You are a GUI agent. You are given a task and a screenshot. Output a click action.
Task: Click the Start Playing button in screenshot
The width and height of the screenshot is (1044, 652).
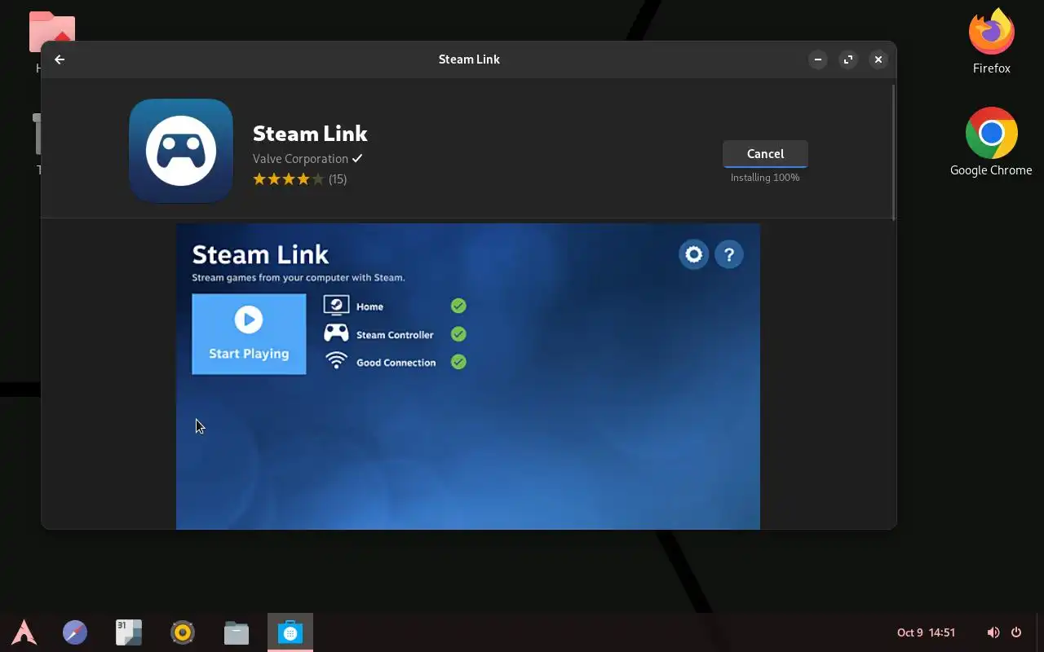(x=249, y=334)
